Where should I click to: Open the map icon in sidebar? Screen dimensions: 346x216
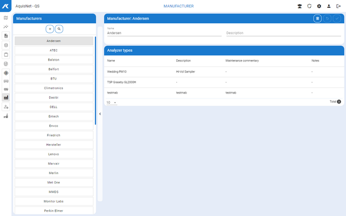click(6, 18)
